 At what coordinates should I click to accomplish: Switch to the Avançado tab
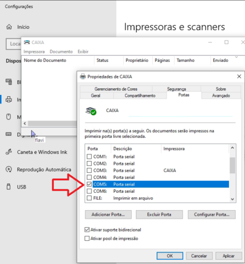[221, 96]
